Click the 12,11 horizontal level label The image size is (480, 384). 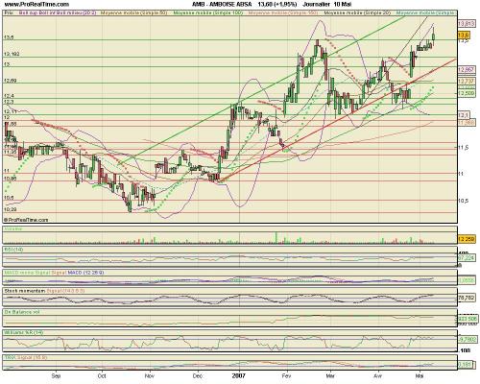(x=10, y=111)
